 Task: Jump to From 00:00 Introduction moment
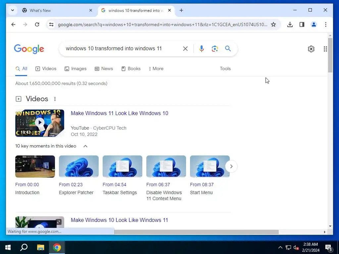click(x=27, y=185)
